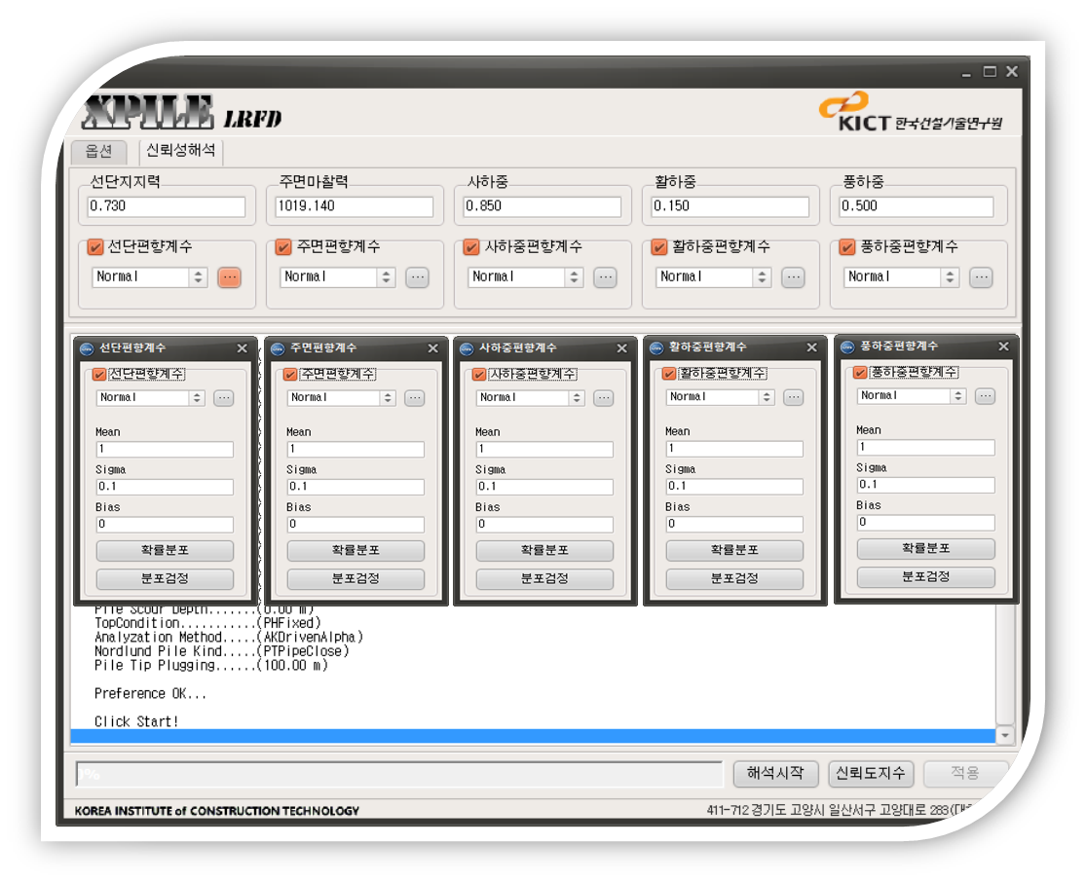Click 분포검정 button in 사하중편향계수 popup

pos(544,579)
